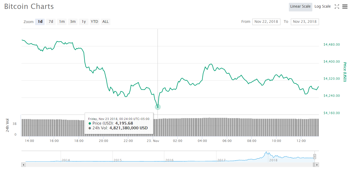Click the 16:00 time axis label

54,141
